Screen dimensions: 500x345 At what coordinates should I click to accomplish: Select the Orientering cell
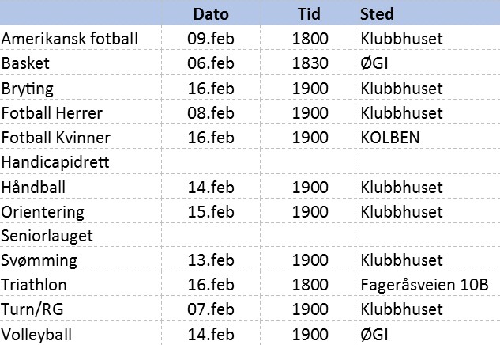pyautogui.click(x=41, y=211)
